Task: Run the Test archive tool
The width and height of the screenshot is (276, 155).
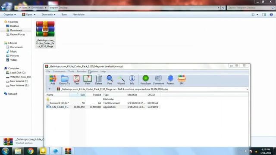Action: click(77, 80)
